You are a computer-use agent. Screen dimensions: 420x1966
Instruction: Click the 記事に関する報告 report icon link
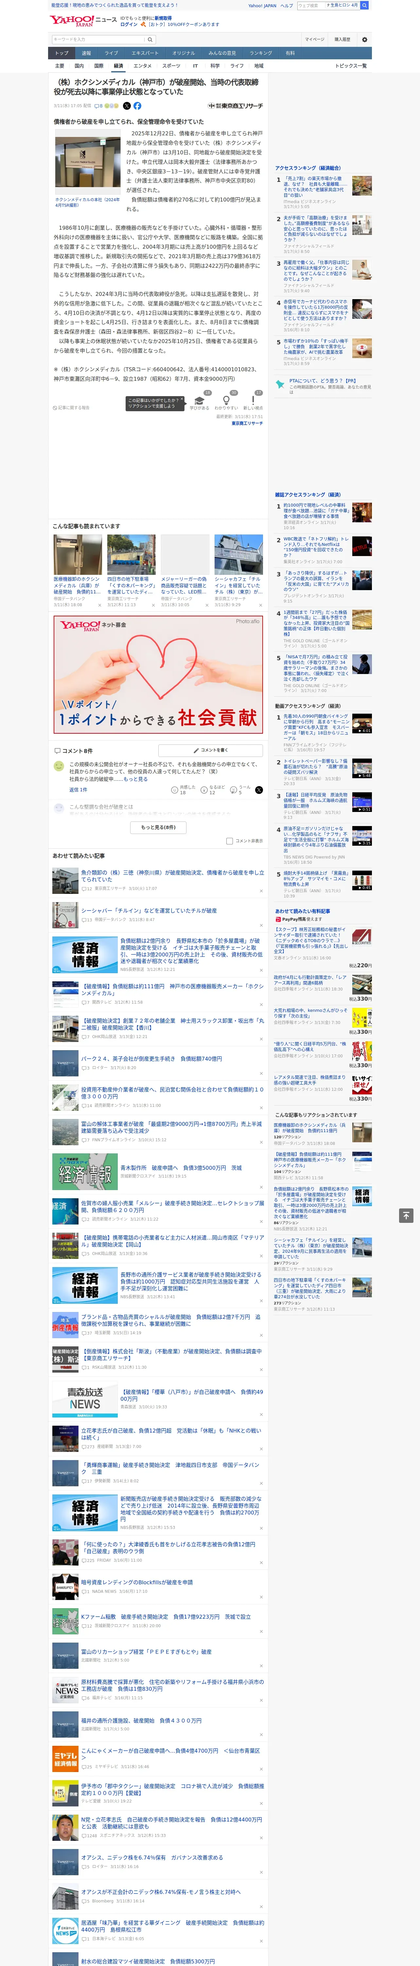click(x=72, y=408)
